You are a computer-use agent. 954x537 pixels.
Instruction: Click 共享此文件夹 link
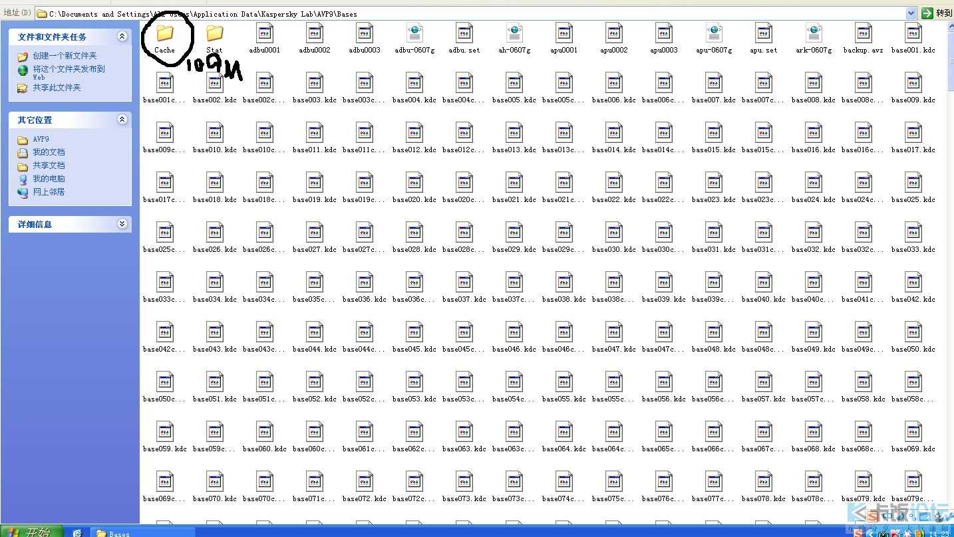click(57, 88)
